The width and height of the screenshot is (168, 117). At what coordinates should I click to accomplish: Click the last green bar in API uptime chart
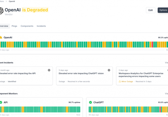click(80, 110)
